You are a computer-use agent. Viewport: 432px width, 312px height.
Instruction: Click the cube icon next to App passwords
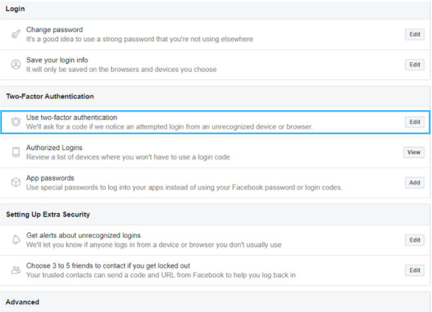point(16,182)
